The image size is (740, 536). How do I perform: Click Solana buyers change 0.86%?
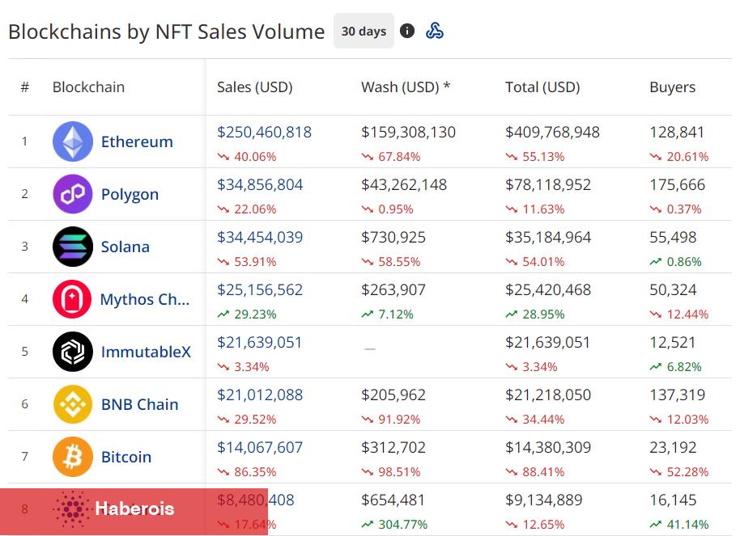pyautogui.click(x=684, y=262)
